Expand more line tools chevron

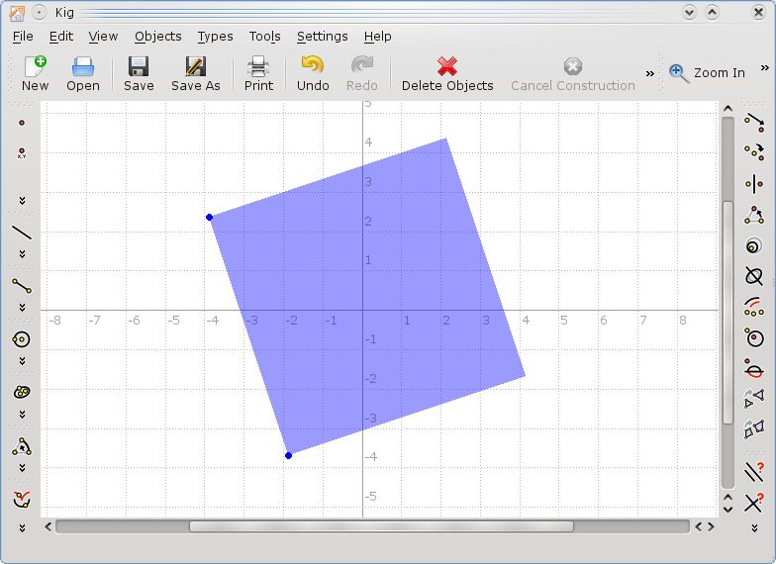click(22, 254)
